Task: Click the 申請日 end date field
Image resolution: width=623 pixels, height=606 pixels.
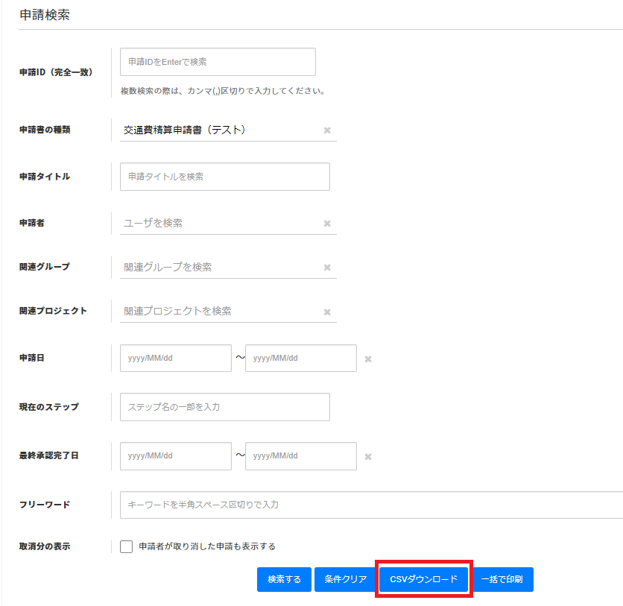Action: [300, 359]
